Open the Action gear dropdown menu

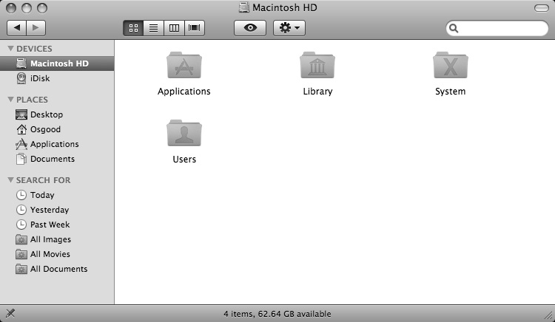pyautogui.click(x=289, y=28)
